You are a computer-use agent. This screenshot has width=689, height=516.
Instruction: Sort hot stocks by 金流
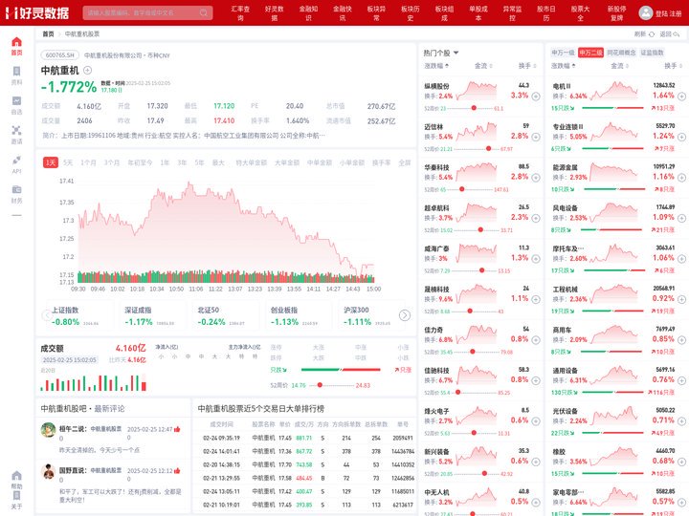pyautogui.click(x=483, y=66)
